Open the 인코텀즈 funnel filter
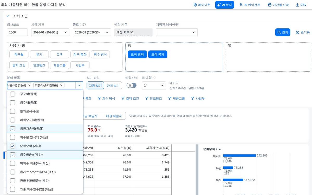The image size is (312, 195). point(154,99)
